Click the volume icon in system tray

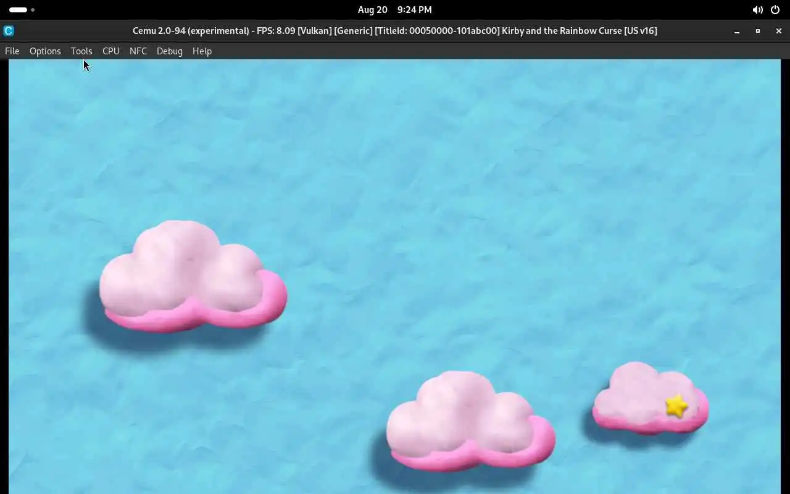point(757,10)
